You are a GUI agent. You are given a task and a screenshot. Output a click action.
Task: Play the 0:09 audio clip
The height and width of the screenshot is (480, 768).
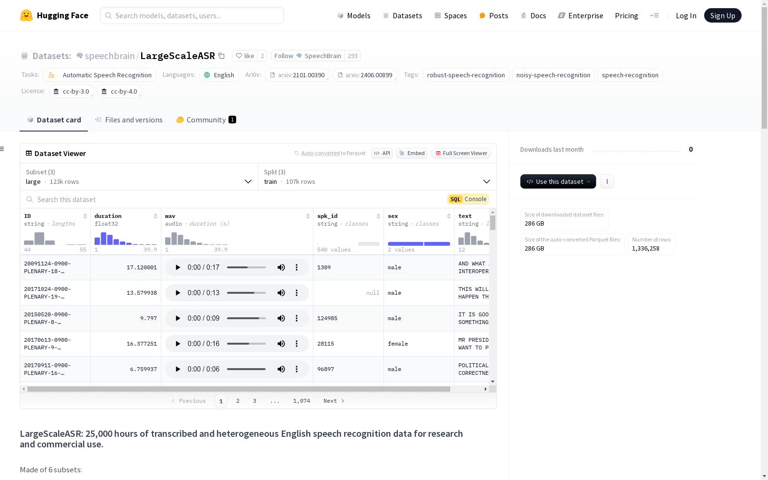point(178,318)
